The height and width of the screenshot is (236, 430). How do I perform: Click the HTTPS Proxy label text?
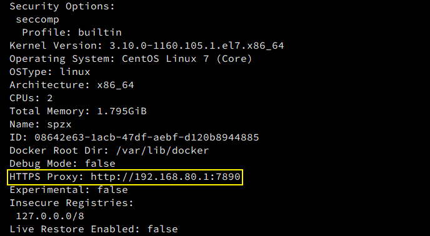(x=47, y=177)
